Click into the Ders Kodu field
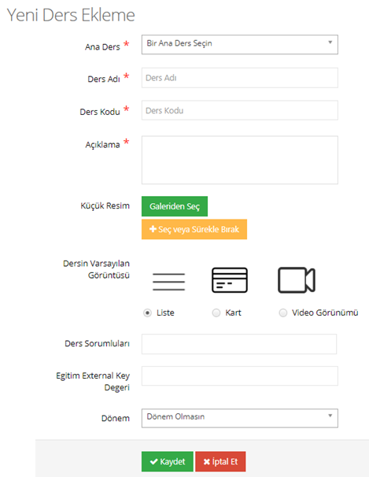This screenshot has height=477, width=369. (x=239, y=110)
